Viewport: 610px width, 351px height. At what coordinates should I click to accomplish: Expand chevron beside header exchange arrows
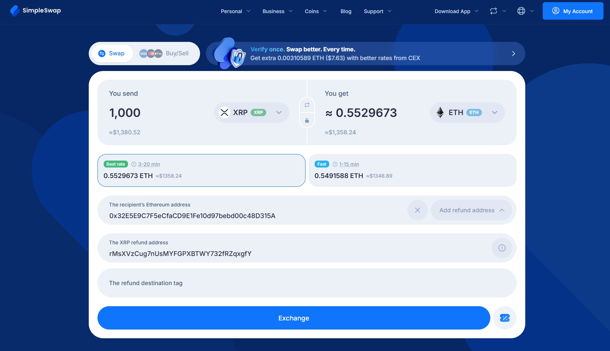tap(504, 11)
